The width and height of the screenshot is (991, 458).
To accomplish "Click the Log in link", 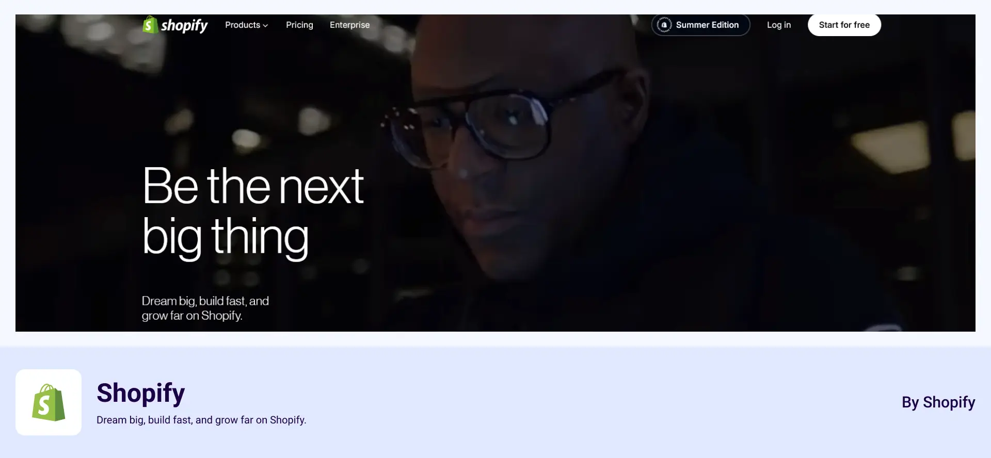I will (778, 25).
